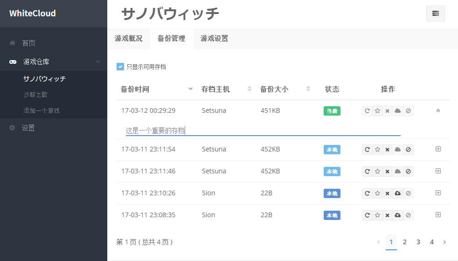The image size is (458, 261).
Task: Delete the 23:10:26 Sion backup
Action: pos(388,193)
